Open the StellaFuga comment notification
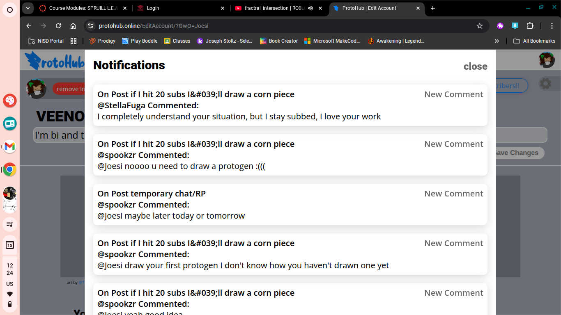 coord(290,105)
